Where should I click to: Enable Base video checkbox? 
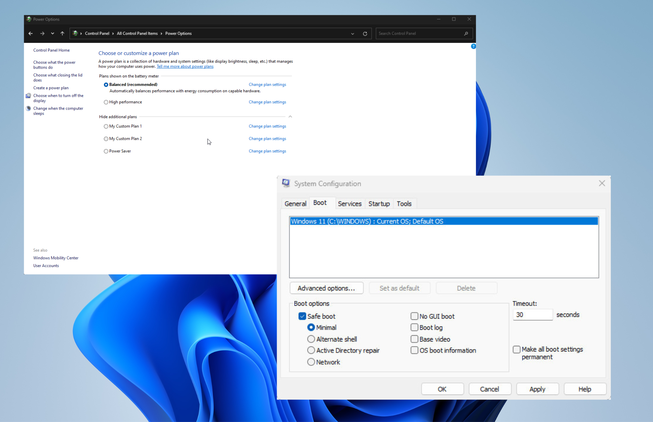click(x=414, y=339)
